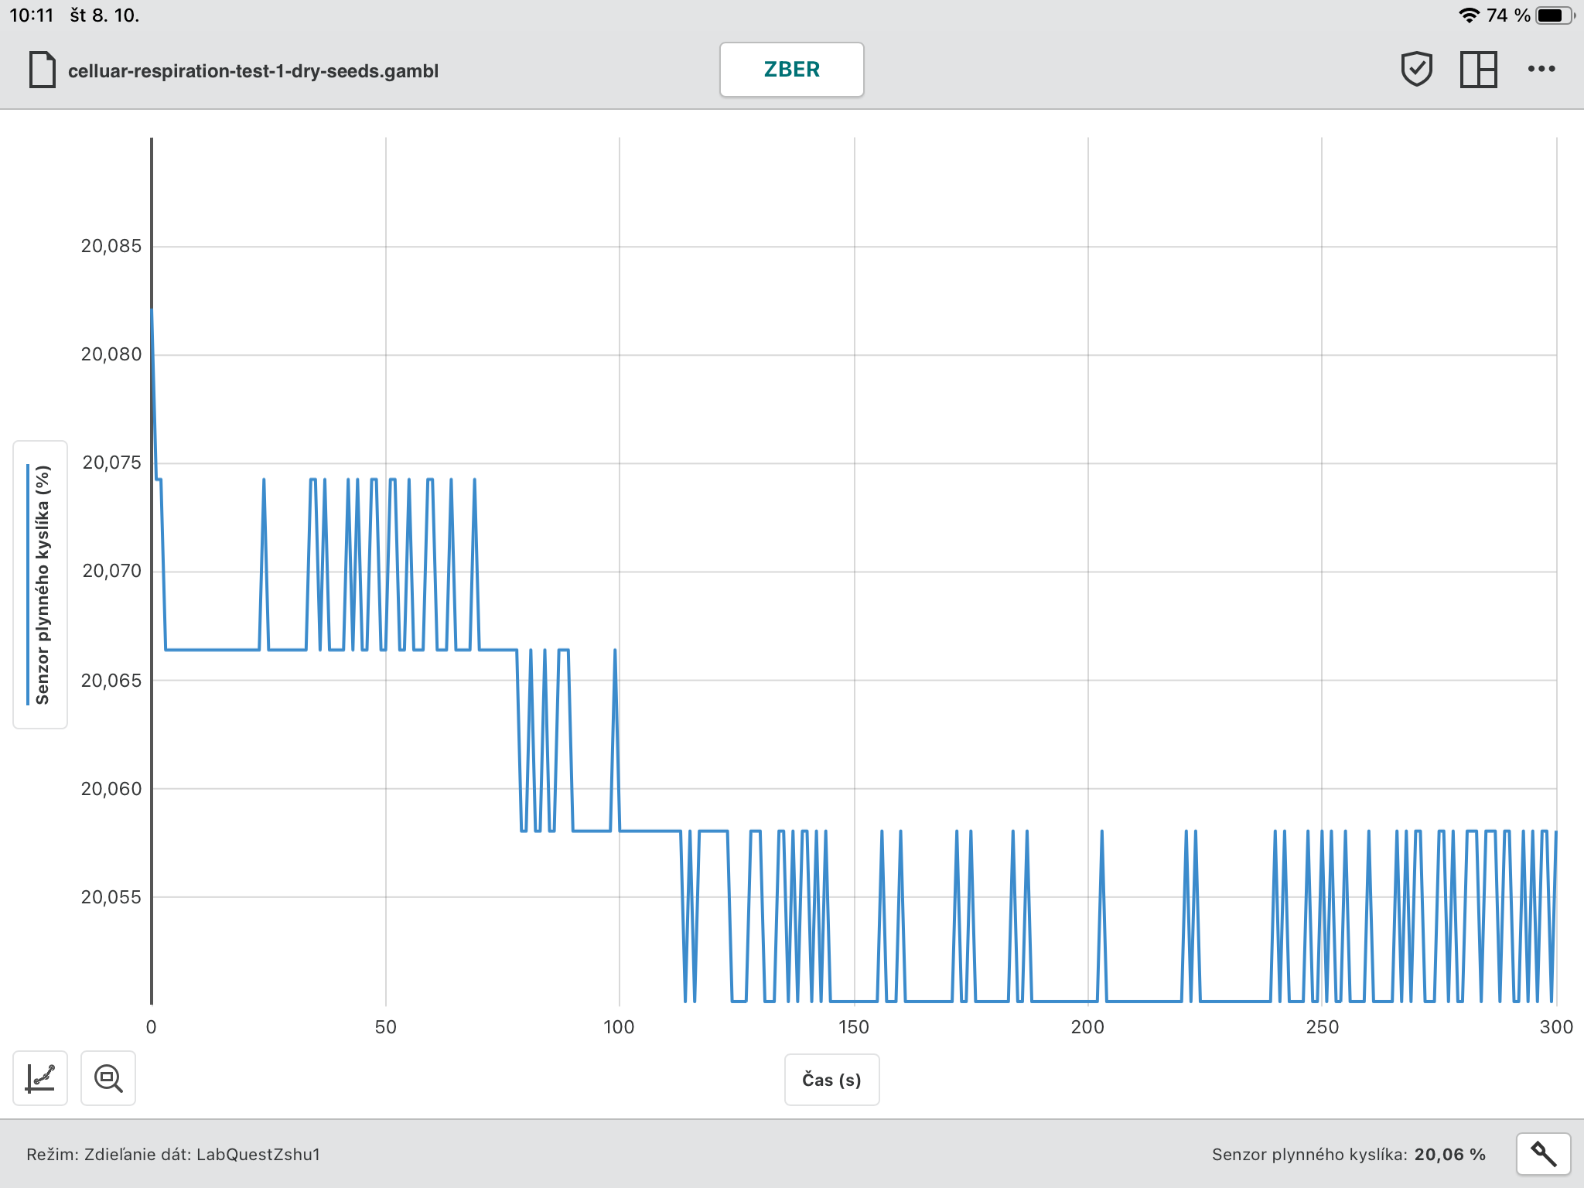Open the Senzor plynného kyslíka y-axis menu

click(43, 585)
